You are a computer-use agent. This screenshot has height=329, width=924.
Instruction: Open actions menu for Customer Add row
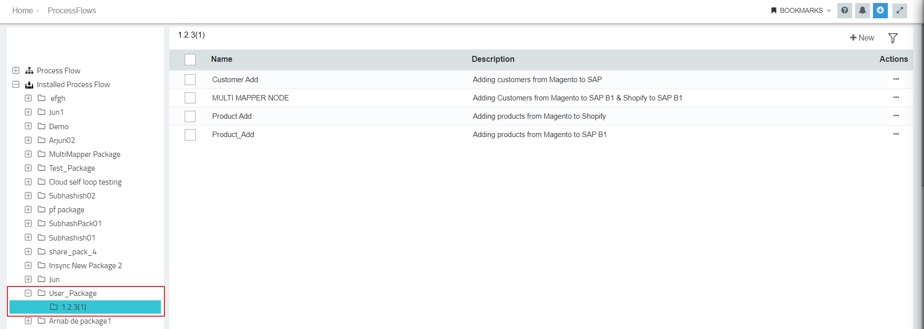(x=896, y=79)
